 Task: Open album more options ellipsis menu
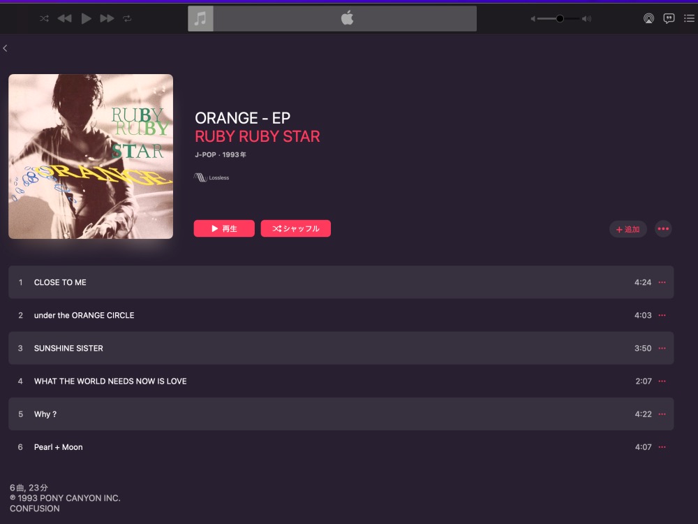pos(663,229)
